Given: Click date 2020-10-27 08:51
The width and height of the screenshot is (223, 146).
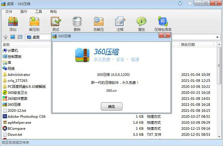Looking at the screenshot, I should [195, 116].
